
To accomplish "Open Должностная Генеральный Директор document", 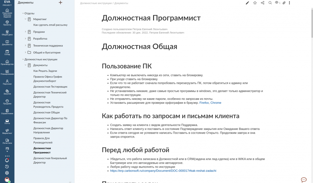I will coord(50,160).
